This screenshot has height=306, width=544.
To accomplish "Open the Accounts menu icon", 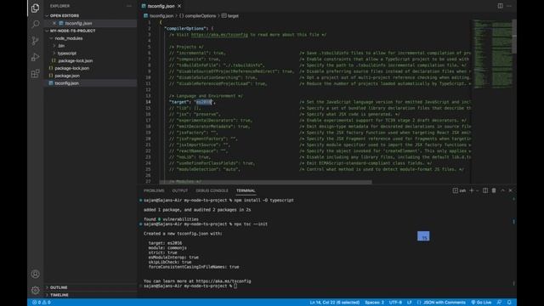I will click(35, 274).
